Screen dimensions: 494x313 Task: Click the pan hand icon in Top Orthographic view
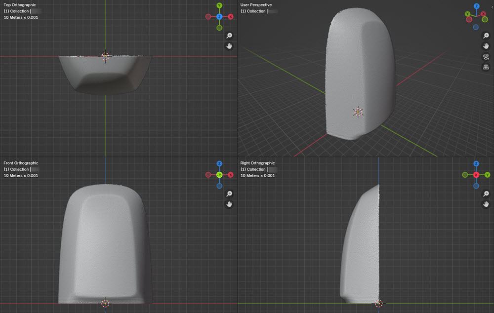click(229, 46)
